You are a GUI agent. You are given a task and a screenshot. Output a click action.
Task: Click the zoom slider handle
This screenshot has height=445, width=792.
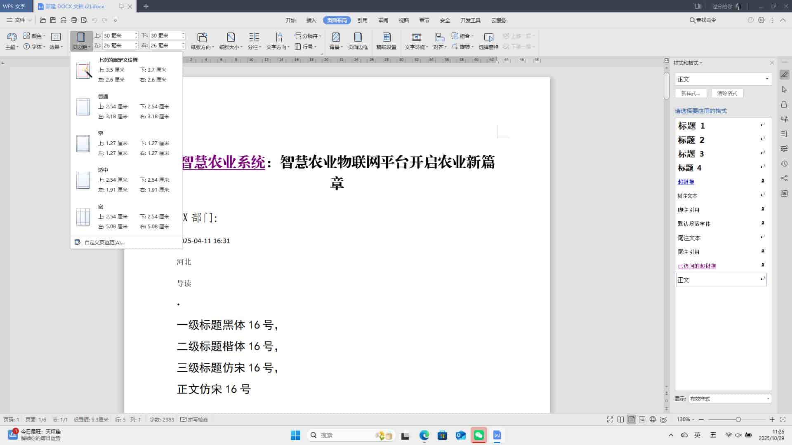[738, 419]
